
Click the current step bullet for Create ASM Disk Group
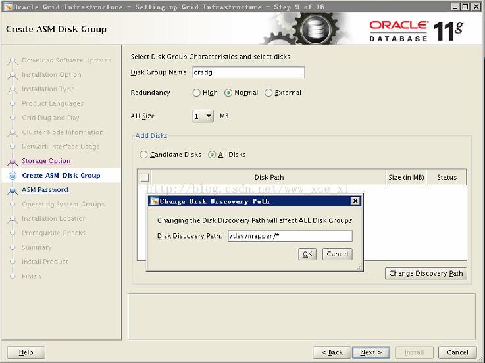click(13, 176)
